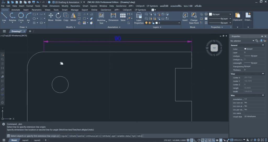The image size is (268, 142).
Task: Switch to the Annotate ribbon tab
Action: 16,10
